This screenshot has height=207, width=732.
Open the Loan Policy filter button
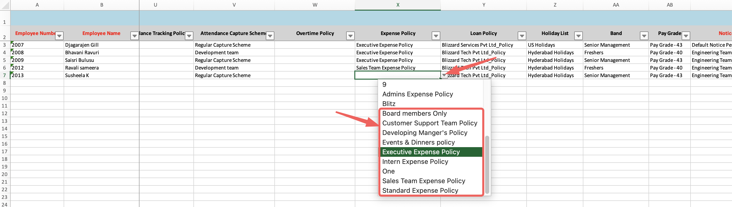522,36
